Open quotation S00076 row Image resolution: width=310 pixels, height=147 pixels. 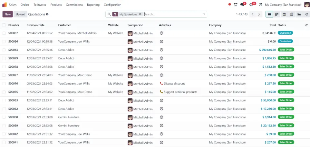155,84
